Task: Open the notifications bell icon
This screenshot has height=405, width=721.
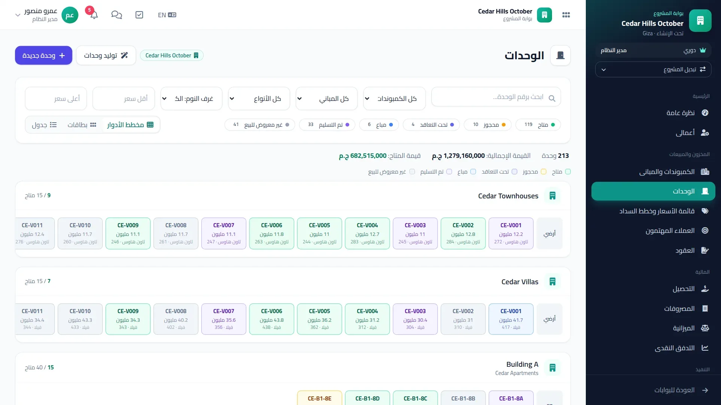Action: [x=94, y=15]
